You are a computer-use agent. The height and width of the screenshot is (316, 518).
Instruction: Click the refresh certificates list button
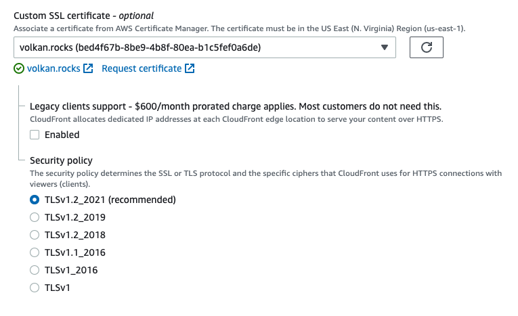coord(426,47)
